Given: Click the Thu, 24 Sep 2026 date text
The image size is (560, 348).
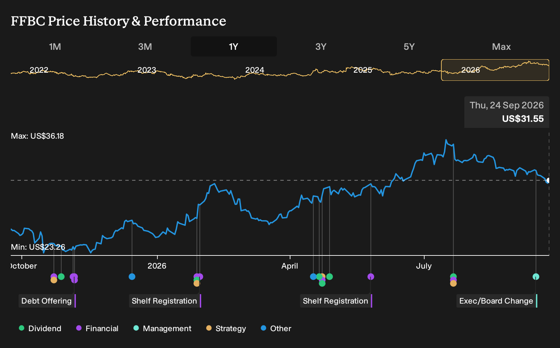Looking at the screenshot, I should [x=506, y=105].
